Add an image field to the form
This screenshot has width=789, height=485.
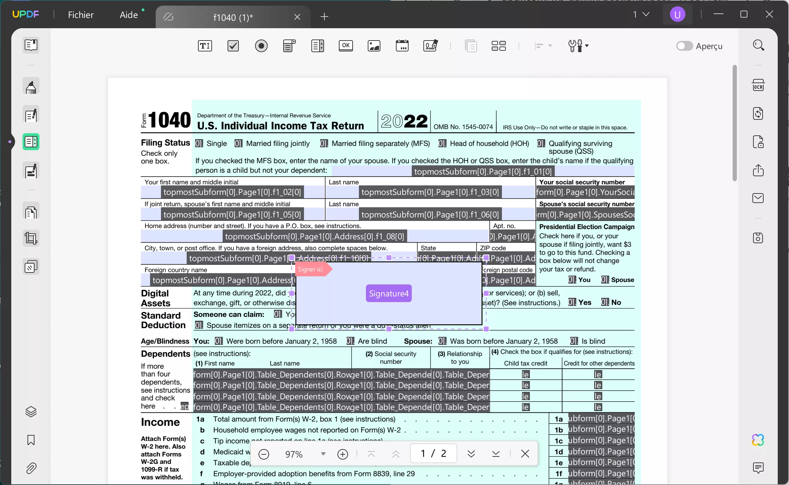click(x=374, y=46)
